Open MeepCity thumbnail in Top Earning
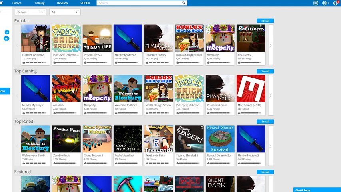 click(x=97, y=88)
